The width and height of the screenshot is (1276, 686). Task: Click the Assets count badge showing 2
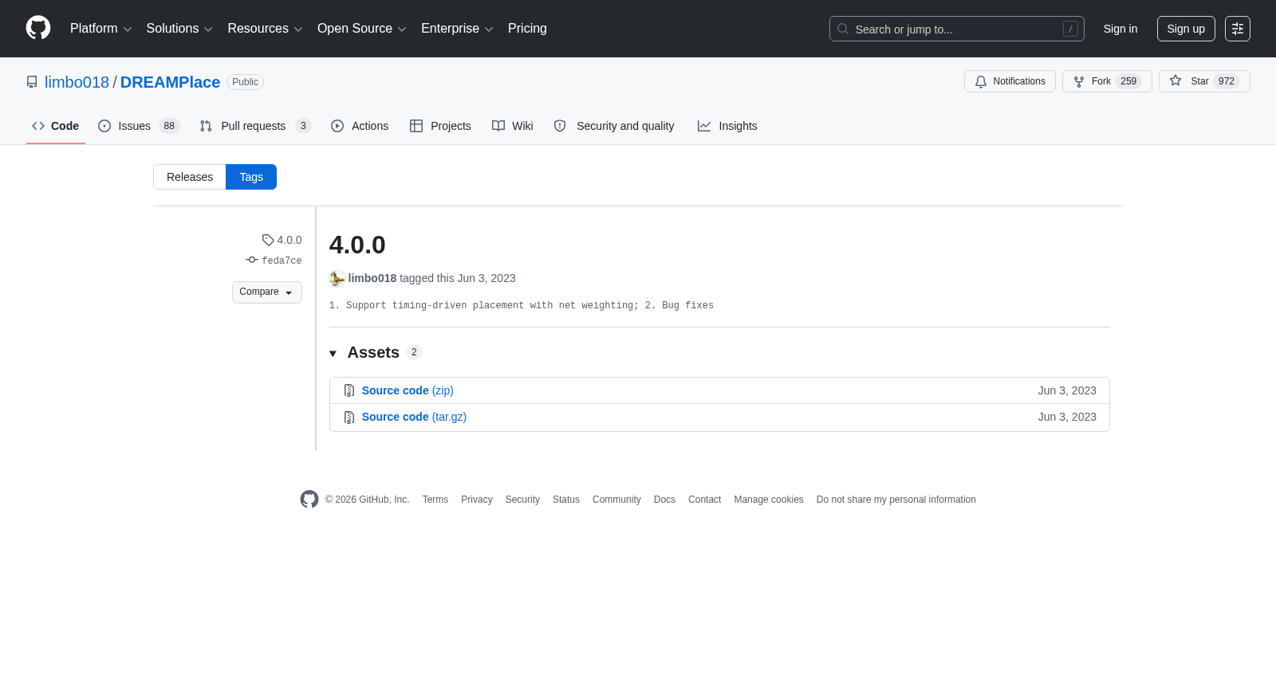[x=414, y=352]
